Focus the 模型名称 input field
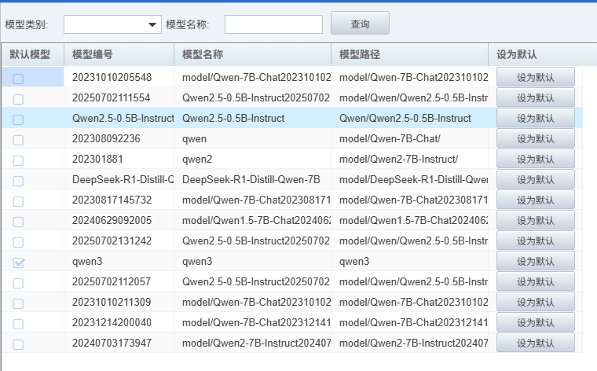597x371 pixels. (x=273, y=24)
